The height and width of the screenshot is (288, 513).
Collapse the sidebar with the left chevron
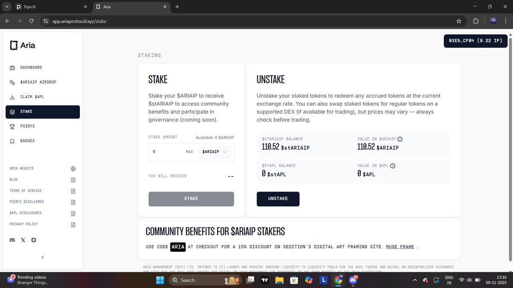pos(43,257)
